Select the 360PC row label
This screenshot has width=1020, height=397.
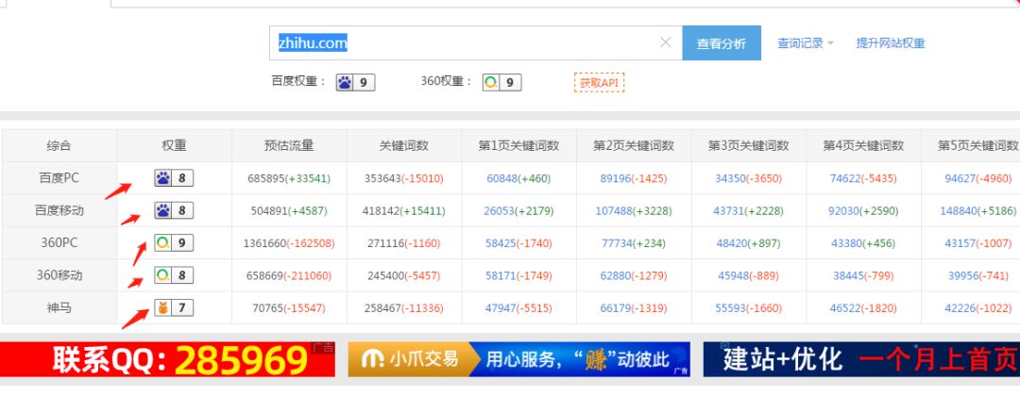[59, 243]
